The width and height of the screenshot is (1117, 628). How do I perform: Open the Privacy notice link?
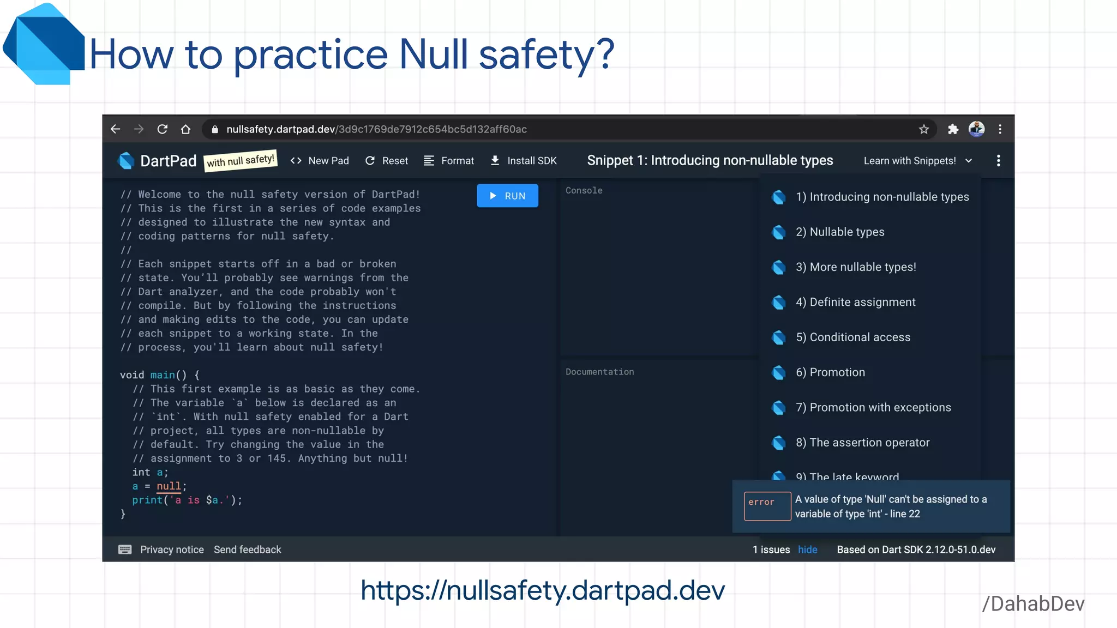click(172, 549)
